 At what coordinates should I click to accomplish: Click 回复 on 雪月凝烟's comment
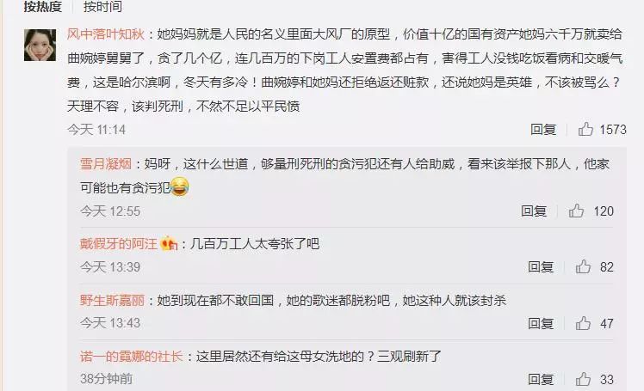[534, 211]
